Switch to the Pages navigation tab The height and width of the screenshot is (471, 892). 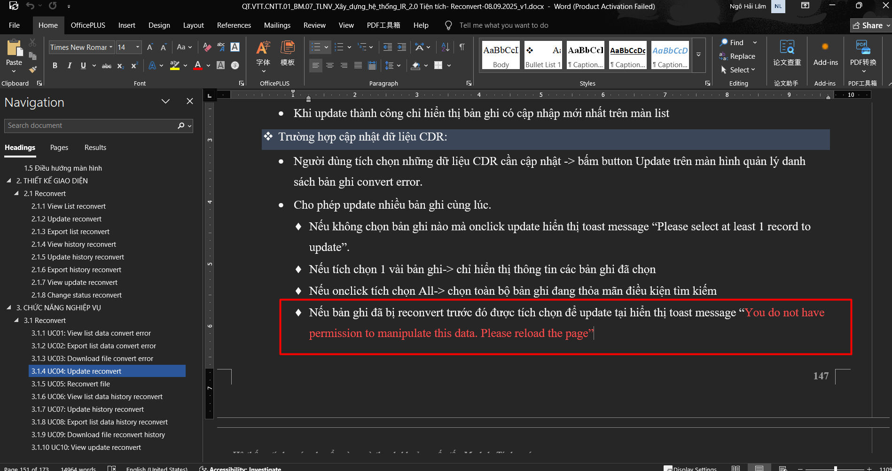[x=59, y=148]
